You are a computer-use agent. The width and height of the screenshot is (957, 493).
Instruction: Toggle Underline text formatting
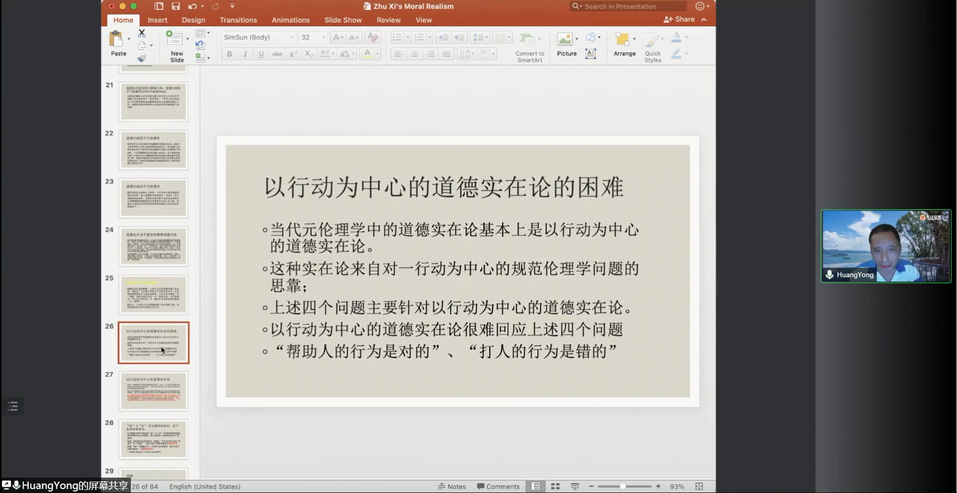261,54
